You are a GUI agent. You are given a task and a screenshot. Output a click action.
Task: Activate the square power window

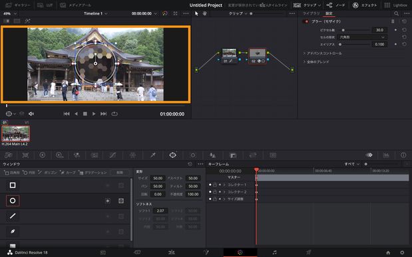click(13, 185)
